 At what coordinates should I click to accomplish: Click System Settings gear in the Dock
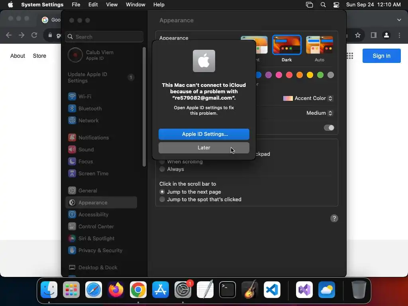(x=182, y=290)
